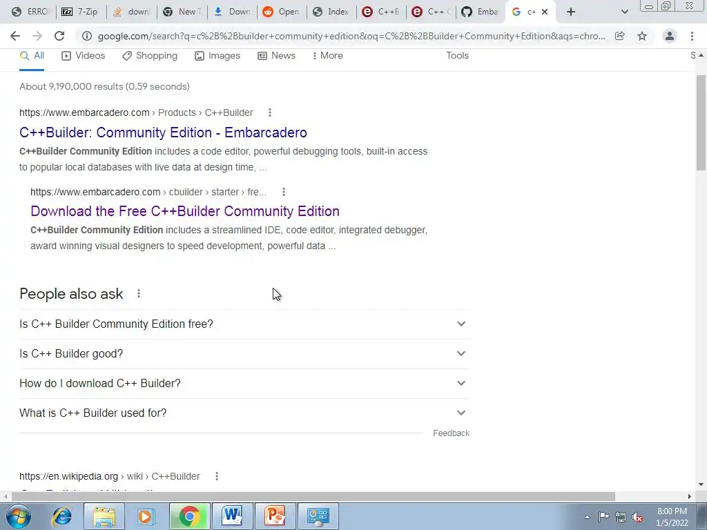Open PowerPoint from taskbar
The height and width of the screenshot is (530, 707).
(x=275, y=516)
